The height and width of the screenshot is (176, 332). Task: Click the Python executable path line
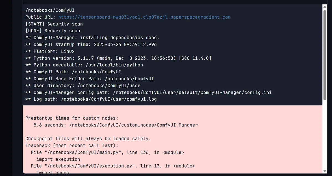84,65
